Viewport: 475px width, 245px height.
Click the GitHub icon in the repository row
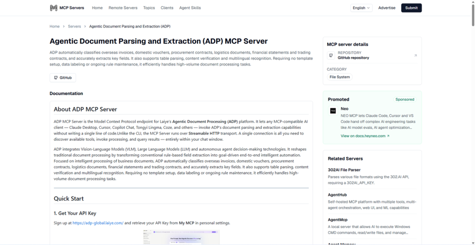[x=331, y=55]
